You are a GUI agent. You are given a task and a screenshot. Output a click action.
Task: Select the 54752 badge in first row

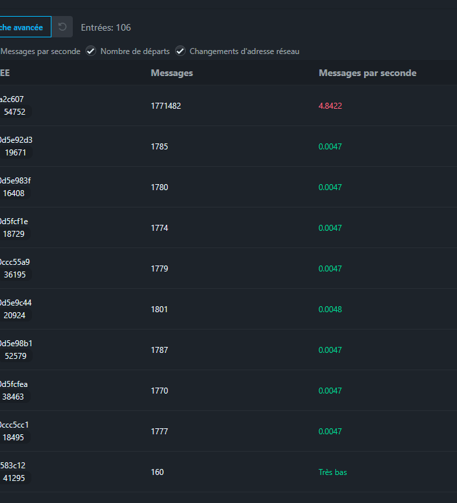tap(15, 112)
